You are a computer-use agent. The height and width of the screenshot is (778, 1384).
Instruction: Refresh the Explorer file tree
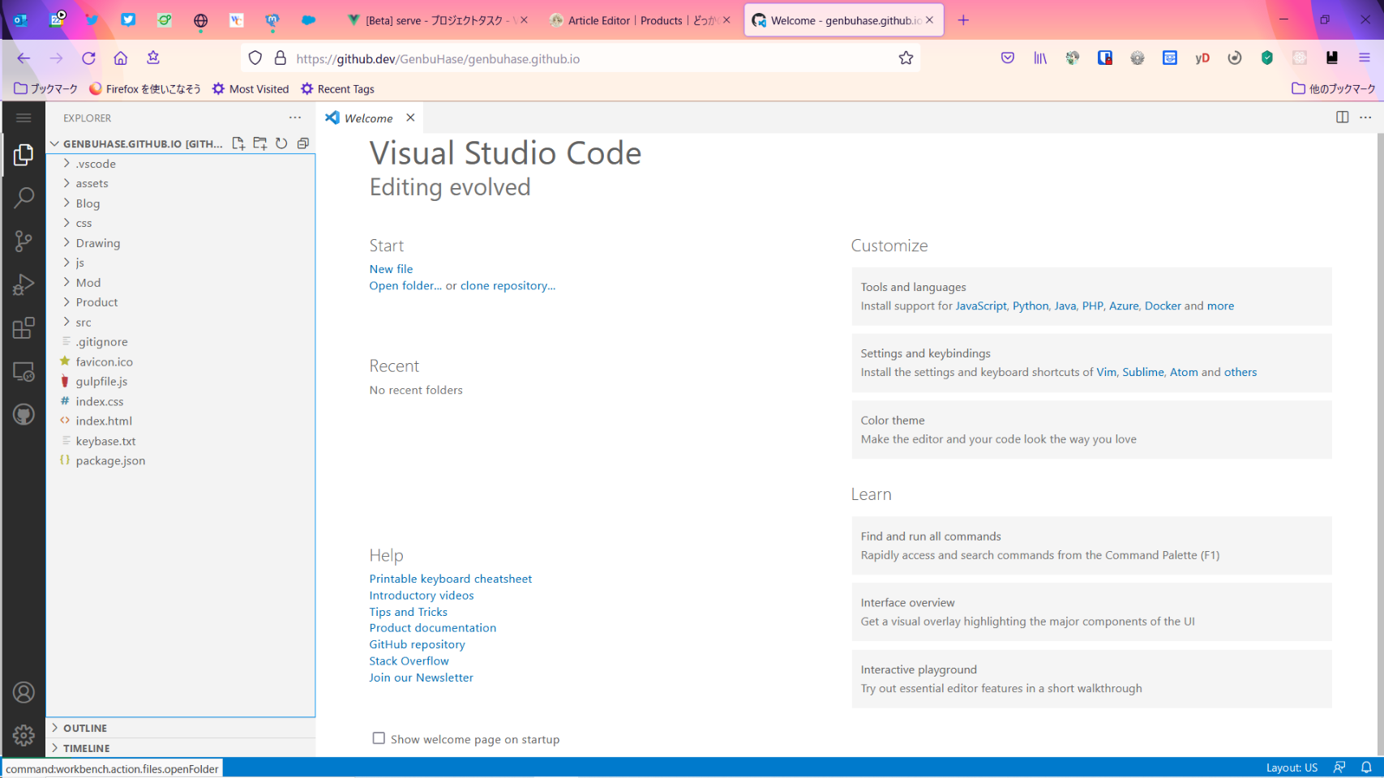[281, 143]
